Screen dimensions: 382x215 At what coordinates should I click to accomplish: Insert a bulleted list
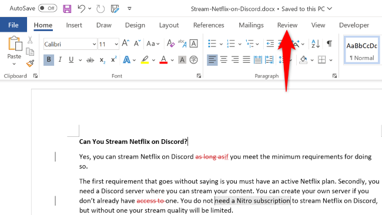212,43
